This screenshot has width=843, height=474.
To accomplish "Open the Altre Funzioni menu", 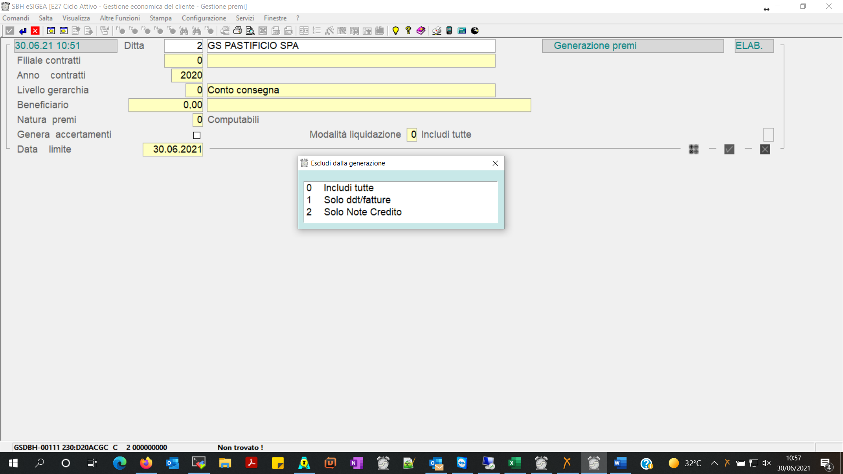I will click(x=119, y=18).
